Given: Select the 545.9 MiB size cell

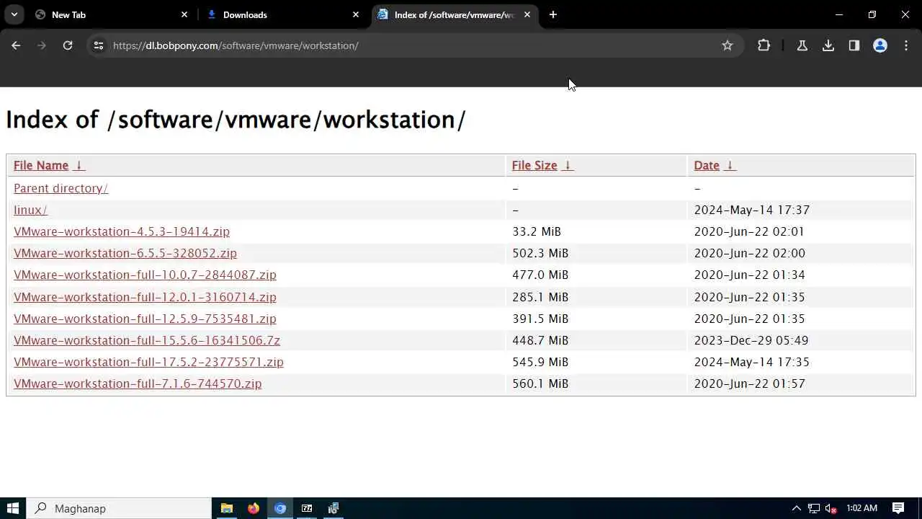Looking at the screenshot, I should [540, 362].
